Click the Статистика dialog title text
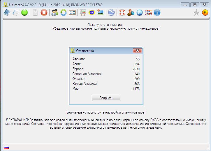The width and height of the screenshot is (211, 151). click(85, 51)
